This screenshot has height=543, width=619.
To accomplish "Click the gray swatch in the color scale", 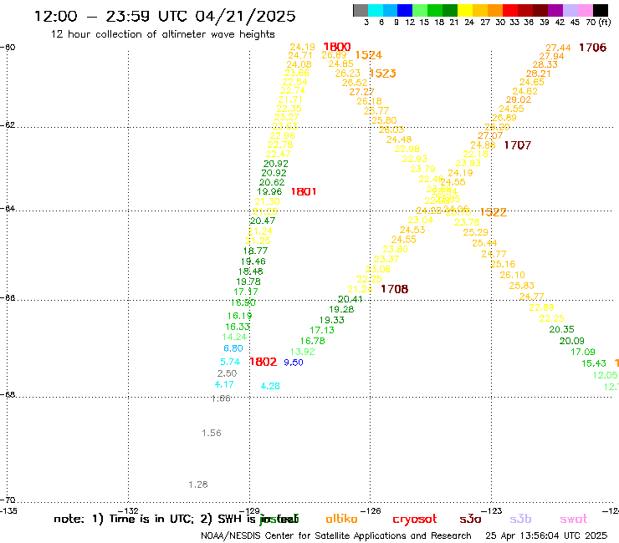I will 361,10.
